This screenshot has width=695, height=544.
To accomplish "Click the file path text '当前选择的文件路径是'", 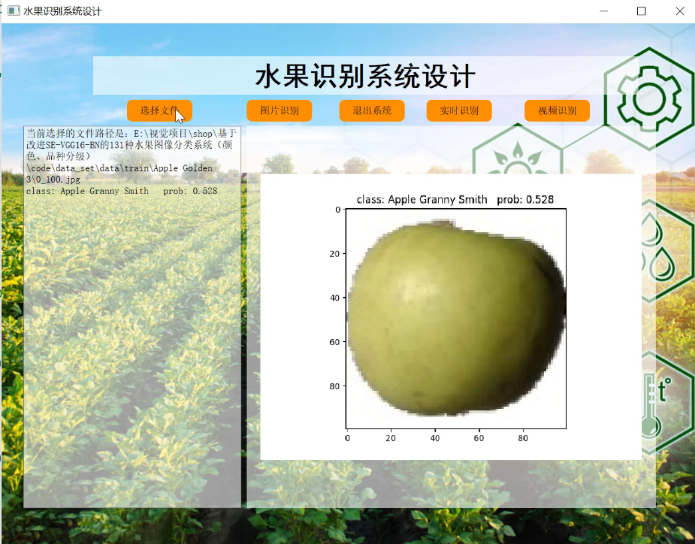I will 76,134.
